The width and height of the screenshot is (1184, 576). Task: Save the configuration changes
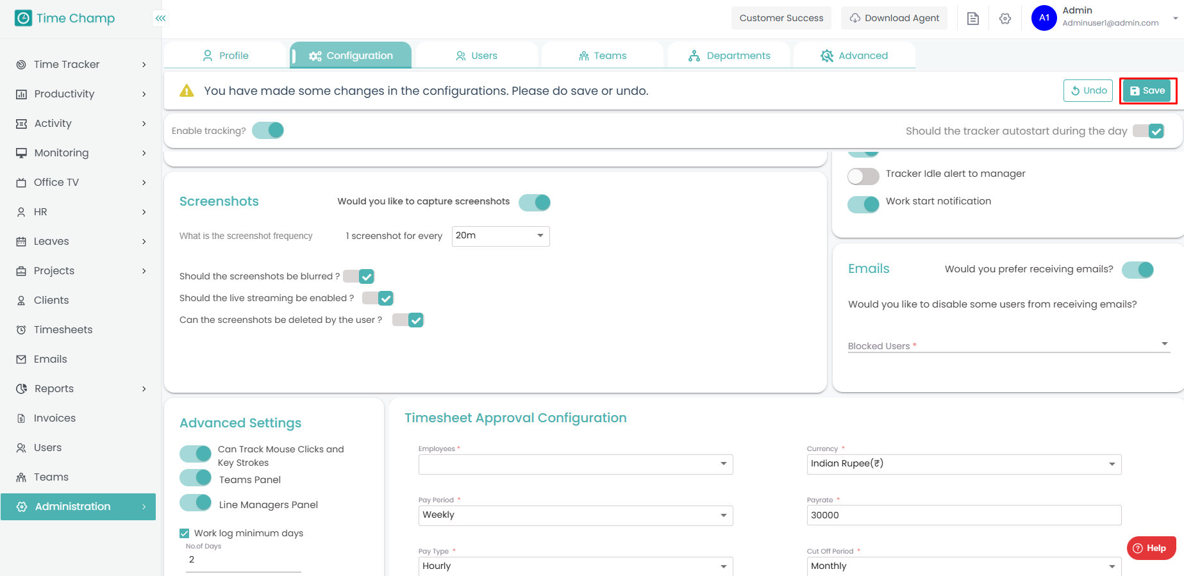coord(1147,91)
